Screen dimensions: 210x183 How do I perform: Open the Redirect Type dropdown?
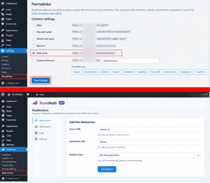(x=149, y=155)
